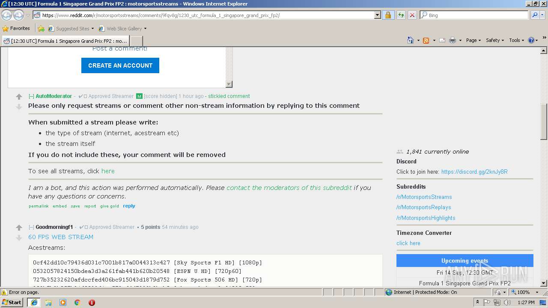Go back with the browser Back arrow
Screen dimensions: 548x308
click(6, 15)
